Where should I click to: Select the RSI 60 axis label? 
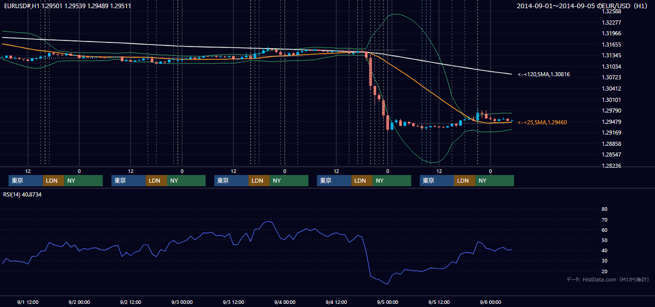coord(604,230)
